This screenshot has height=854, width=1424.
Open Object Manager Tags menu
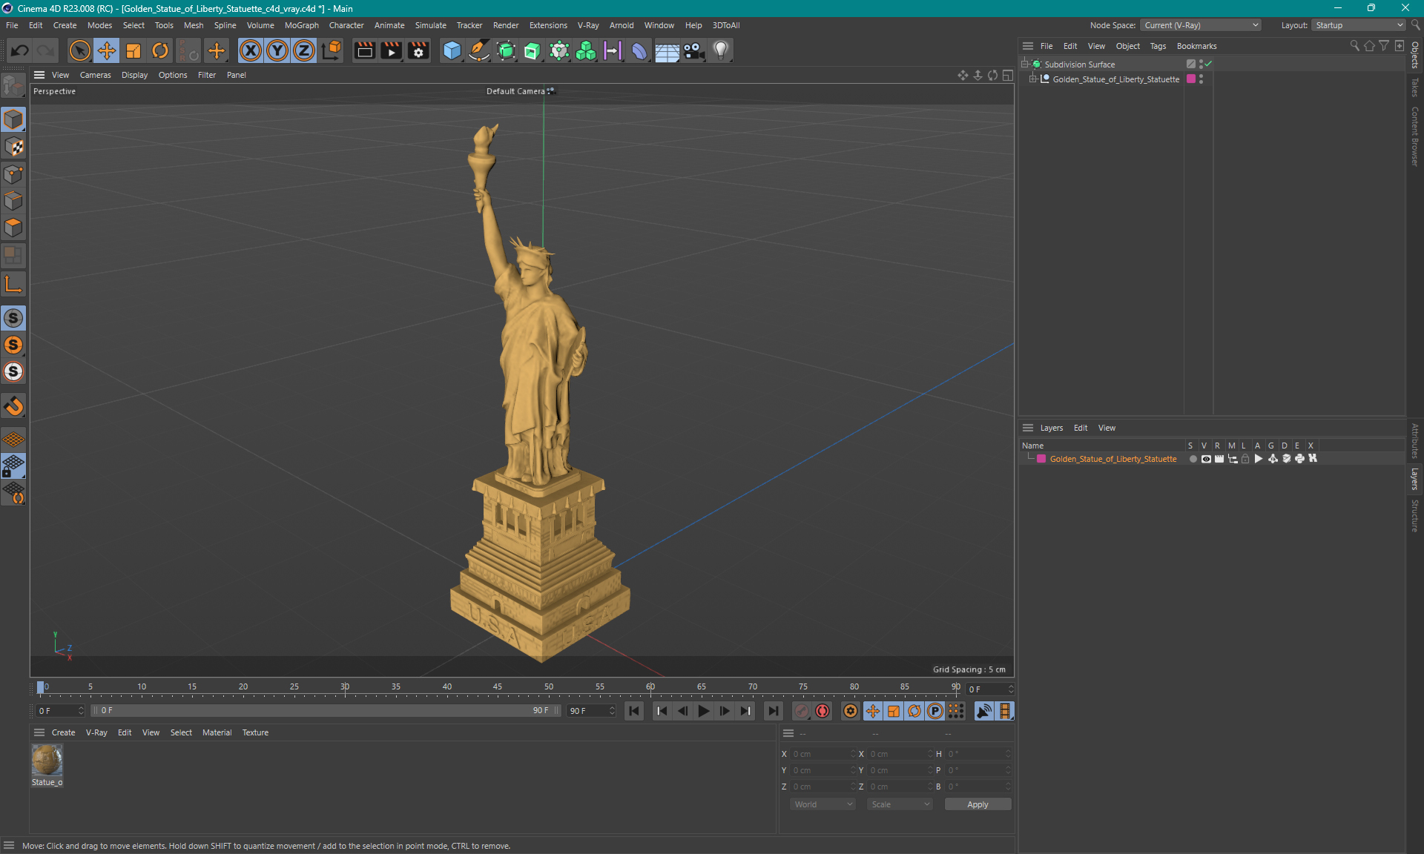tap(1158, 46)
